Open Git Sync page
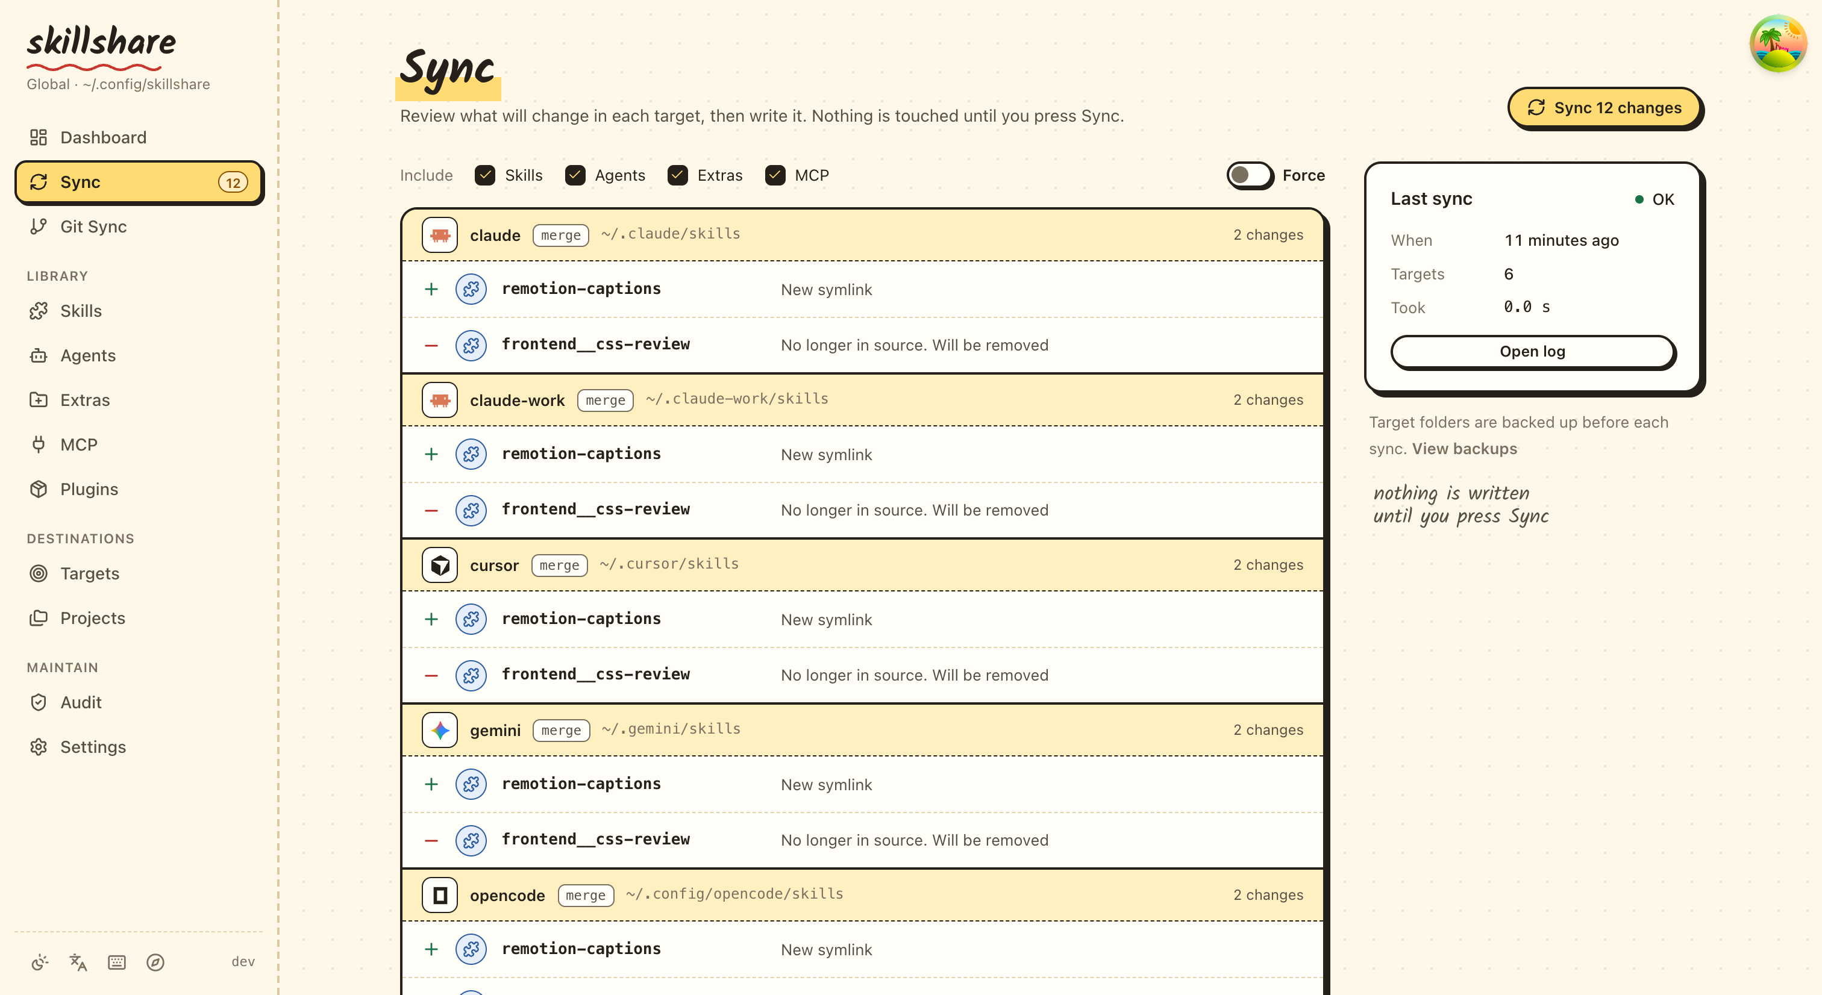 pyautogui.click(x=139, y=226)
